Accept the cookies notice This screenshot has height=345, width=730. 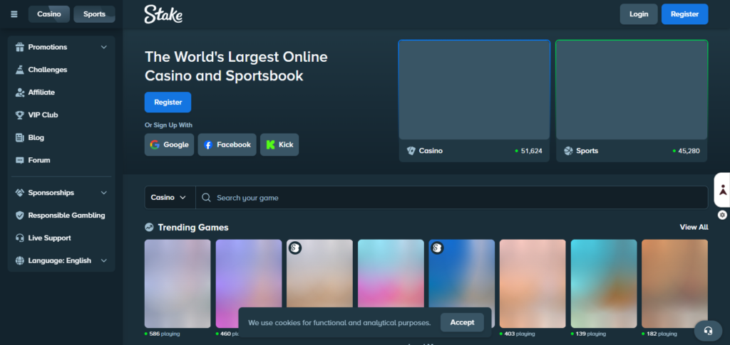462,322
